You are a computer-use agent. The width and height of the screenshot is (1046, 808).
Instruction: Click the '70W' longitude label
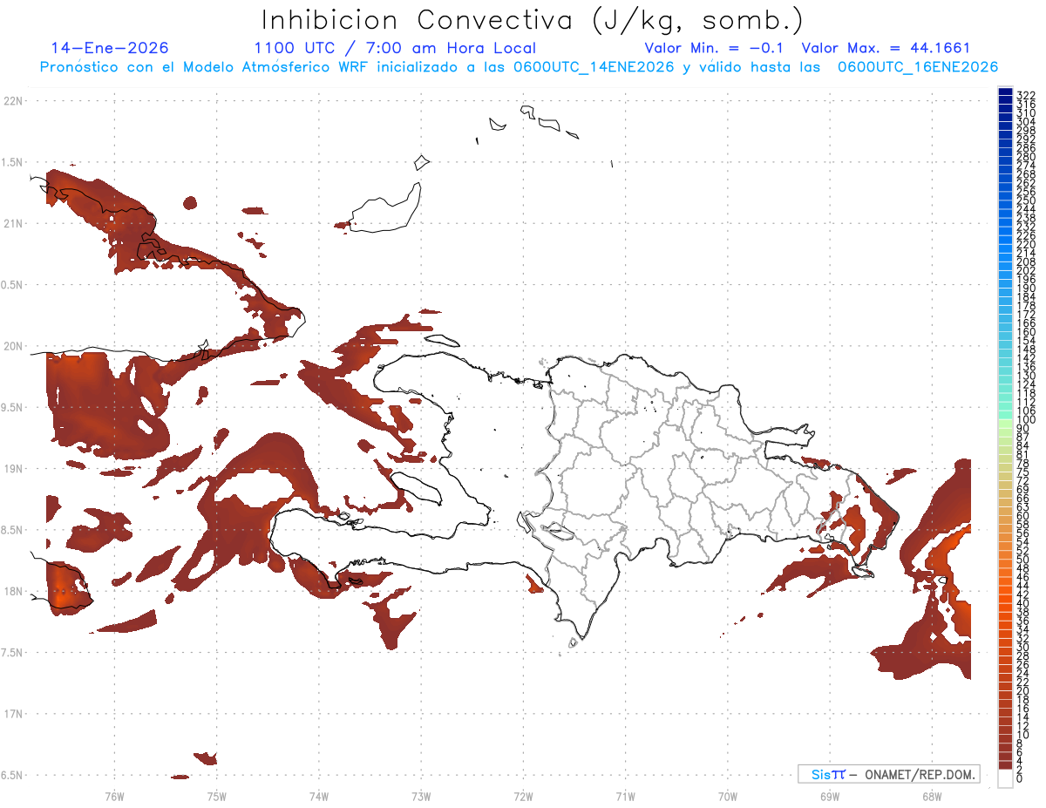tap(727, 796)
